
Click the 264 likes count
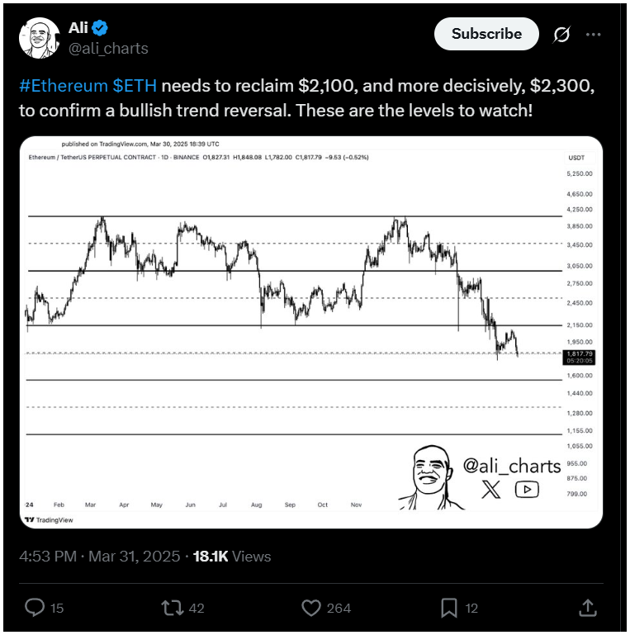click(339, 609)
